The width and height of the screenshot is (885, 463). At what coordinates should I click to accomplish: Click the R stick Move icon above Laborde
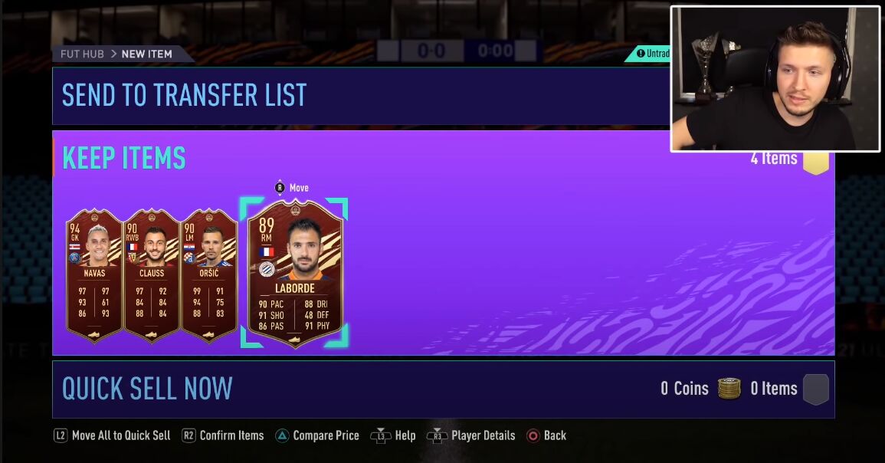pos(280,188)
